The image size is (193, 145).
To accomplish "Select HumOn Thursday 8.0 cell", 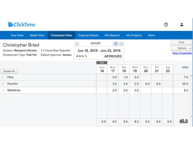I will pos(146,84).
